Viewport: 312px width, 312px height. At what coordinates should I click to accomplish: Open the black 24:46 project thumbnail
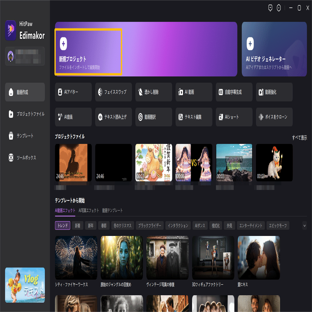point(113,163)
